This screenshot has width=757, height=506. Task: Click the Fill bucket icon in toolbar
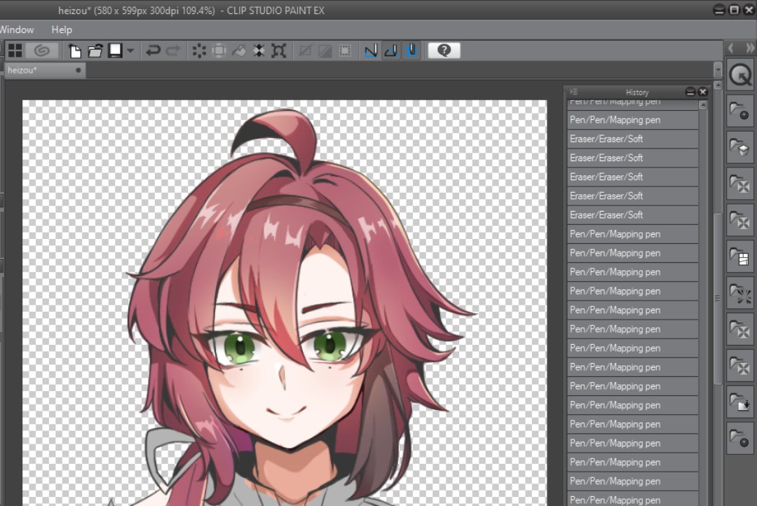pyautogui.click(x=239, y=50)
